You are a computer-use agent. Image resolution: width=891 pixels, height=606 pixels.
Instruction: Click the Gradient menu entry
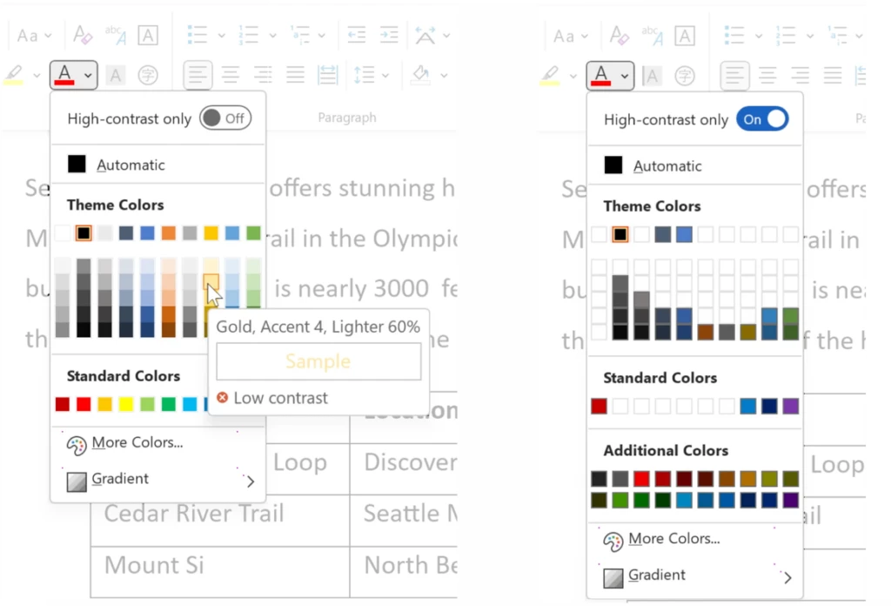(119, 478)
